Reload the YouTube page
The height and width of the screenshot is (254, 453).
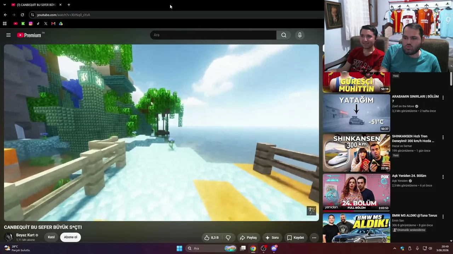click(x=22, y=15)
